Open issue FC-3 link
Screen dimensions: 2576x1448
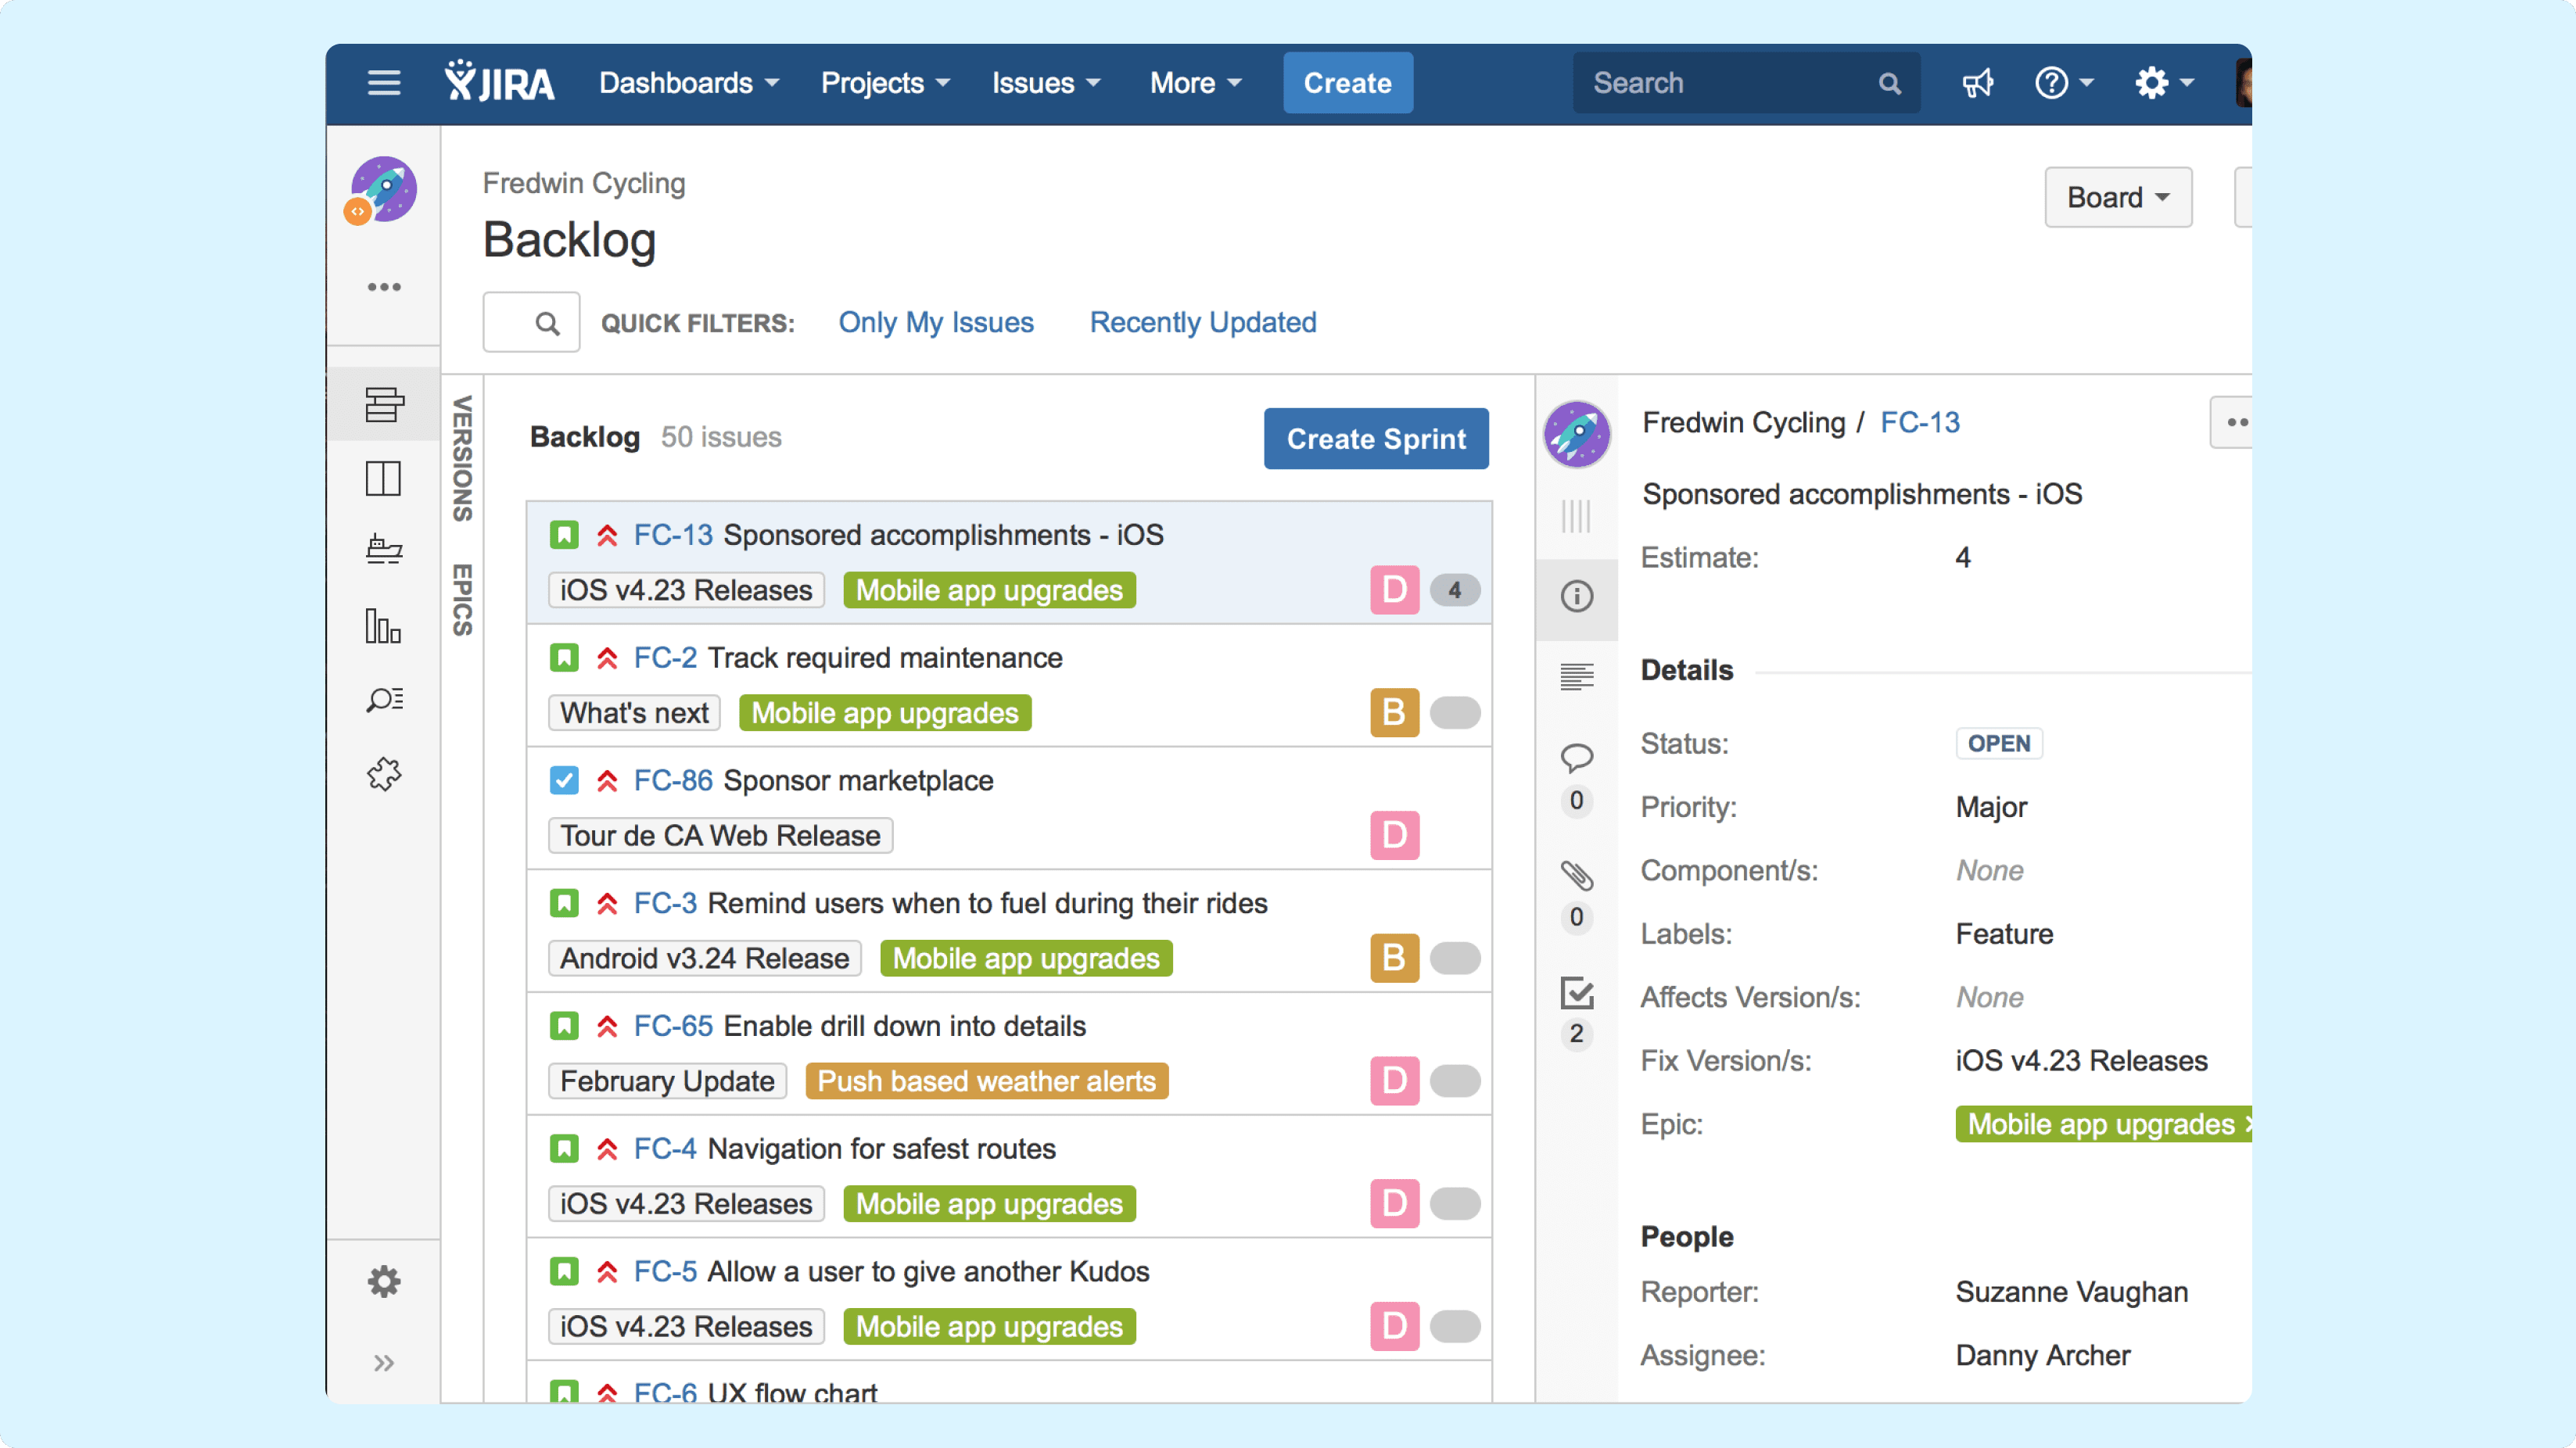[665, 903]
